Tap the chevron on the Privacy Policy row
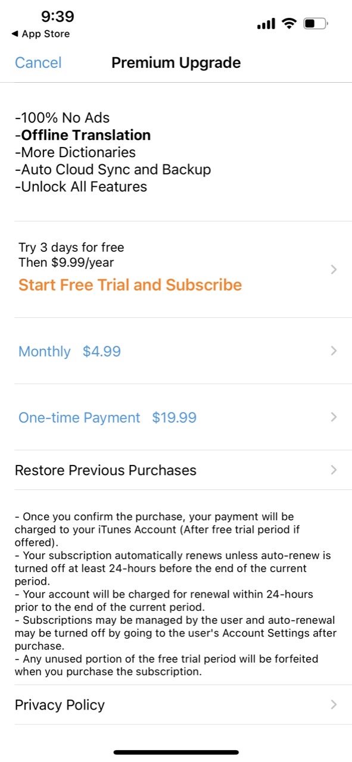This screenshot has height=762, width=352. click(x=334, y=705)
